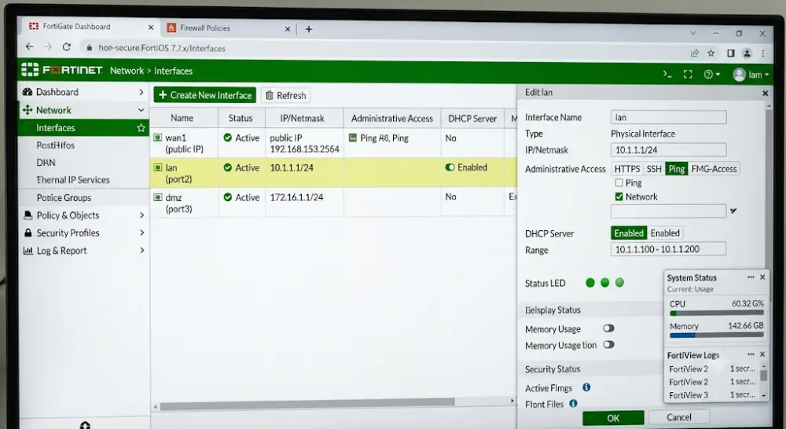Reload the browser page
The height and width of the screenshot is (429, 786).
tap(66, 46)
